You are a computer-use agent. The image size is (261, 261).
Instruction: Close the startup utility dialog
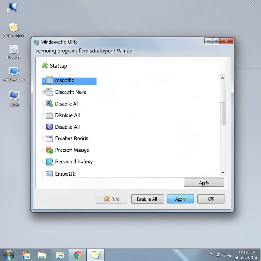[226, 41]
